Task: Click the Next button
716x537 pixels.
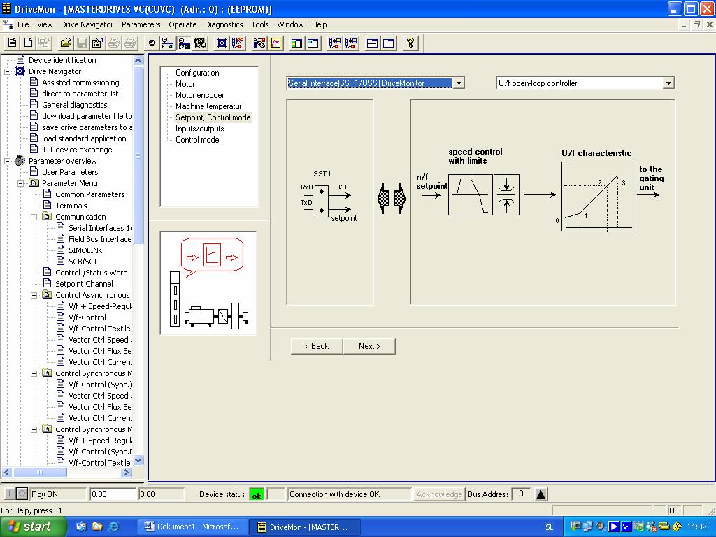Action: pos(369,346)
